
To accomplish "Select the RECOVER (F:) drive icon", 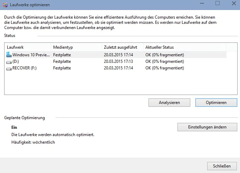I will pyautogui.click(x=9, y=69).
